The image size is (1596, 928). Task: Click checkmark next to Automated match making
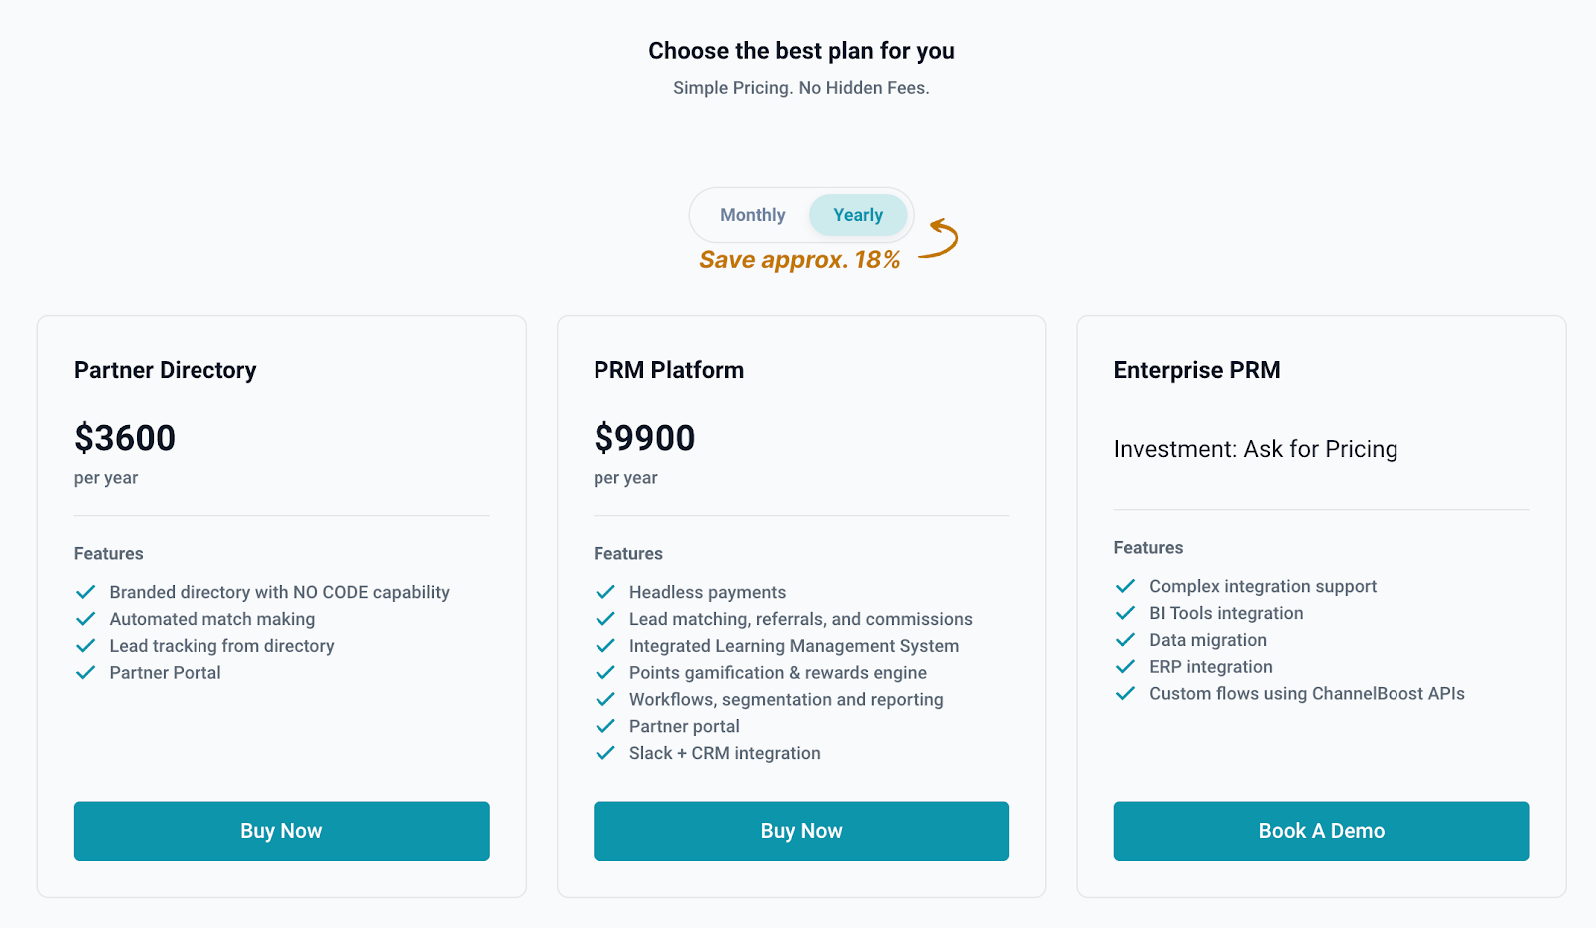pyautogui.click(x=86, y=619)
